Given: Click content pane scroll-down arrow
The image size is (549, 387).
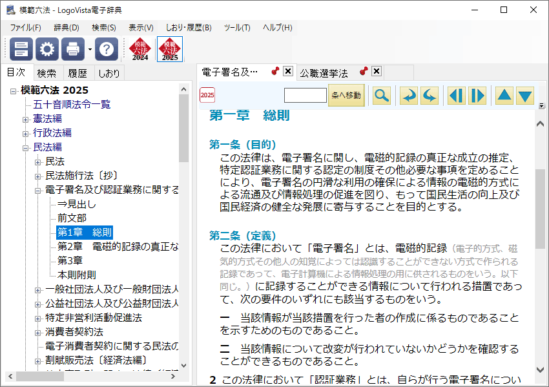Looking at the screenshot, I should pyautogui.click(x=540, y=370).
